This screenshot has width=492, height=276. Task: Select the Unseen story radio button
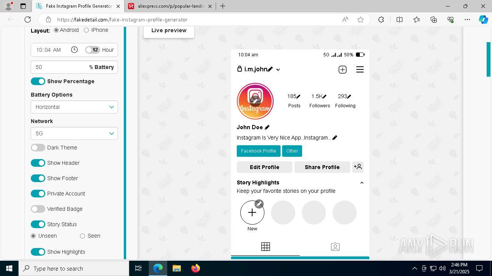[33, 236]
